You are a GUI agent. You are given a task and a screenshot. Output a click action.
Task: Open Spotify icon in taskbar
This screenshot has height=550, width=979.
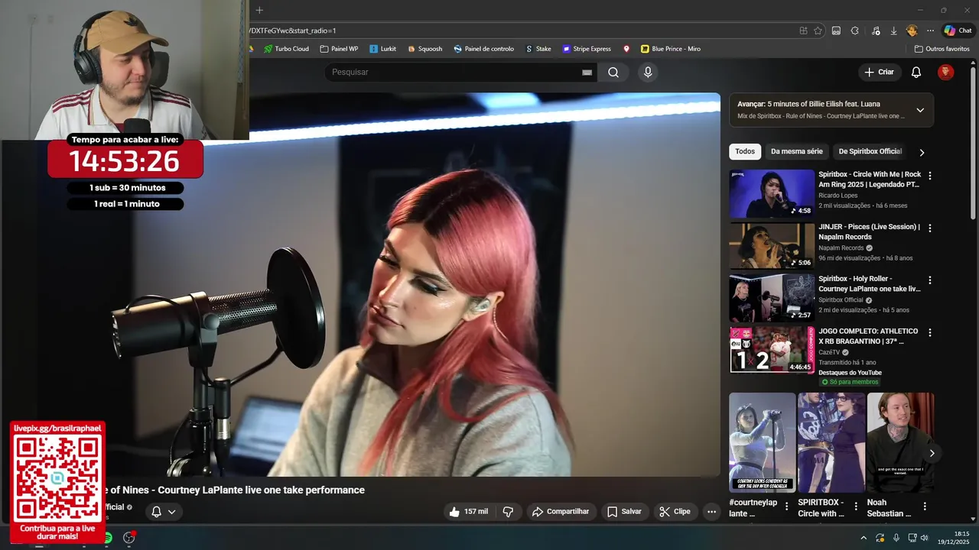(x=108, y=538)
